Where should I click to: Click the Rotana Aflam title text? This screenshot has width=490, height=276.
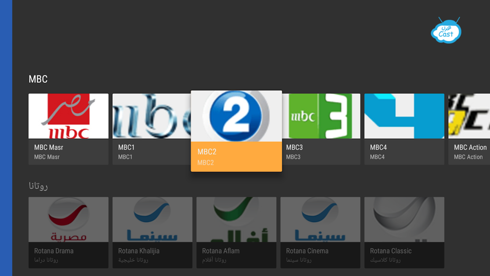(221, 251)
